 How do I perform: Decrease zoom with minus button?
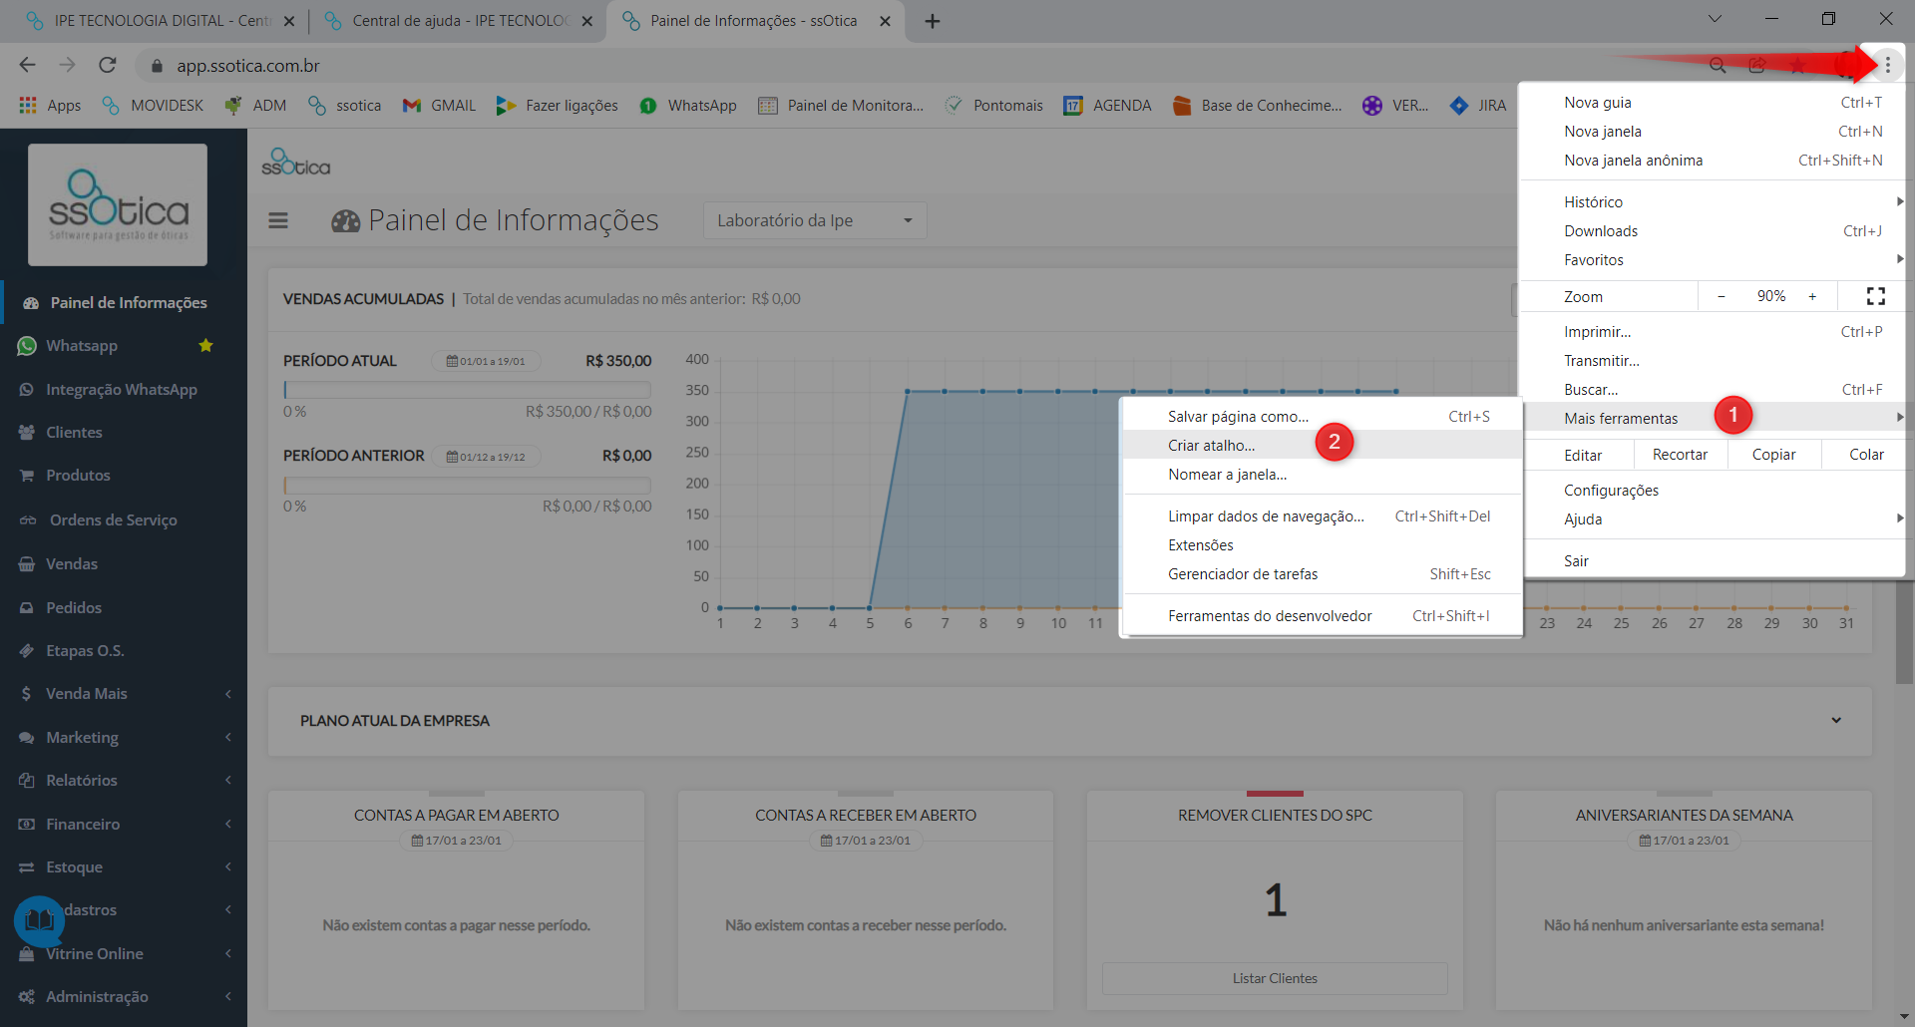(1722, 296)
